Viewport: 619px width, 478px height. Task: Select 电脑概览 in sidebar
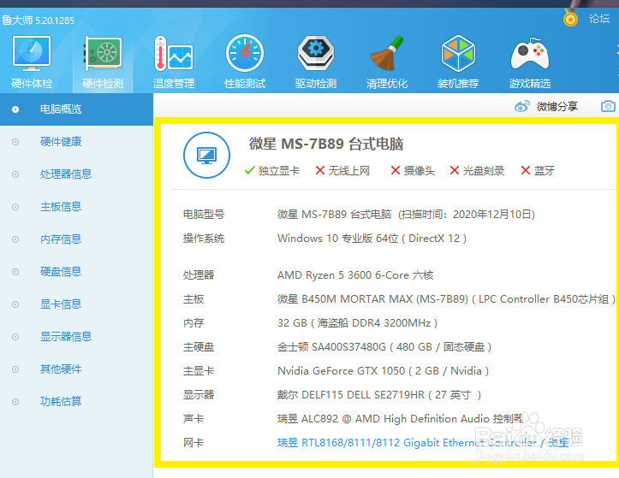coord(76,109)
